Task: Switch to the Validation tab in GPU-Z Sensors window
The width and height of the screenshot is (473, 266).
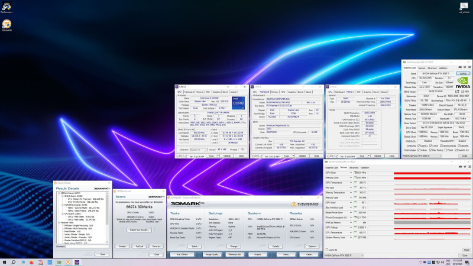Action: 365,168
